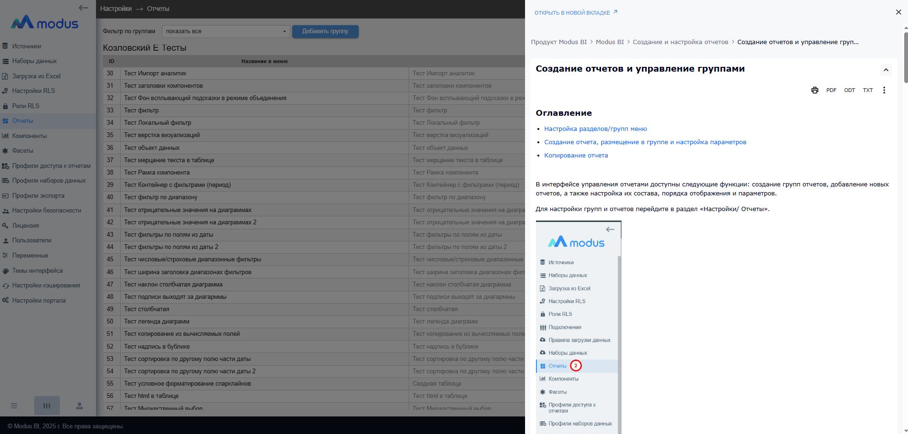Click the hamburger menu icon at bottom left
This screenshot has height=434, width=908.
[14, 406]
